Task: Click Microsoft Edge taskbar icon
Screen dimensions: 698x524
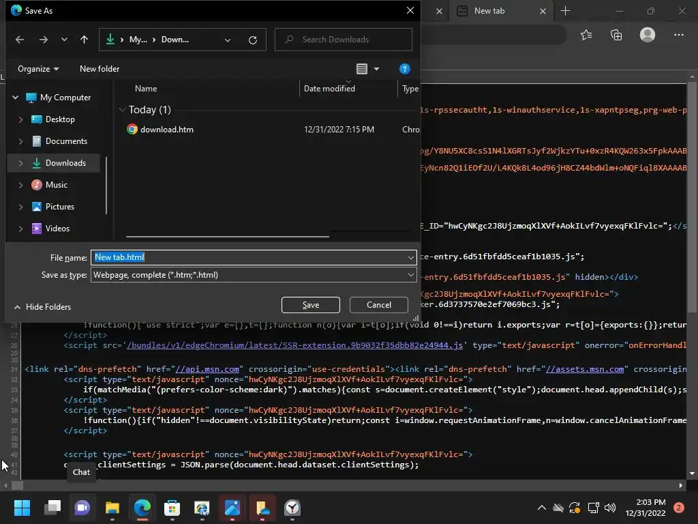Action: (x=142, y=508)
